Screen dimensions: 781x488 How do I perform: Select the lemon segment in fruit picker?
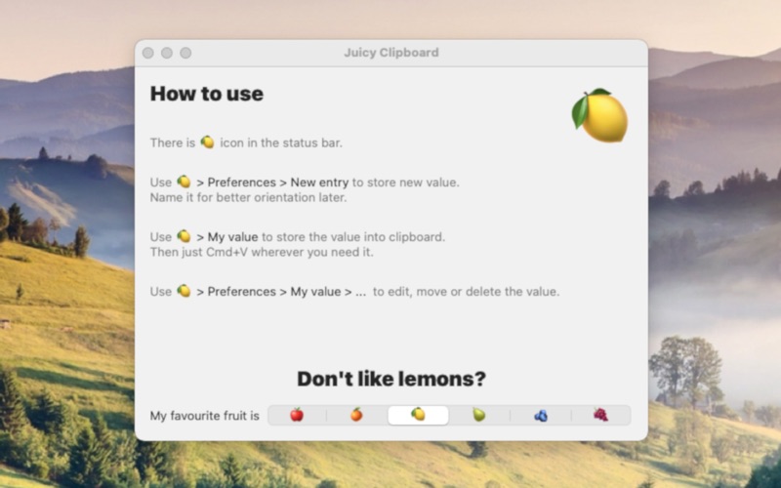(418, 415)
